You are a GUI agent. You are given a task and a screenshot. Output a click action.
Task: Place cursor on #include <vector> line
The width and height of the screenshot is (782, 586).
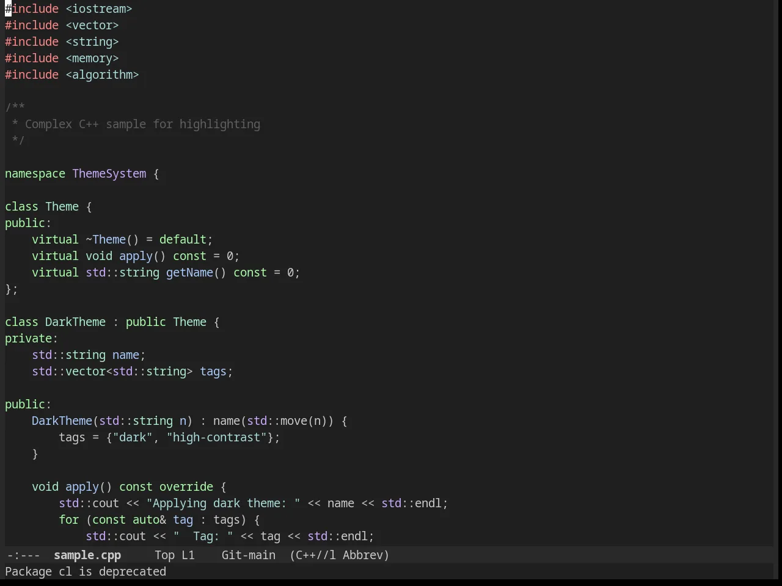[x=62, y=25]
